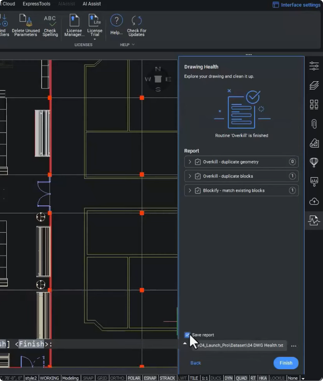Viewport: 323px width, 381px height.
Task: Toggle GRID display in the status bar
Action: (x=102, y=378)
